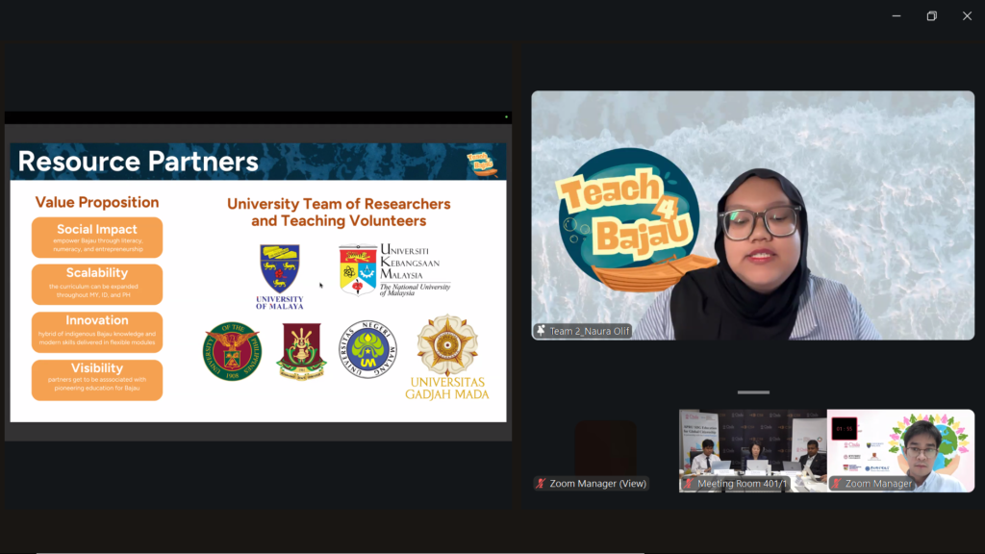Click the Resource Partners slide title
This screenshot has width=985, height=554.
pos(138,162)
